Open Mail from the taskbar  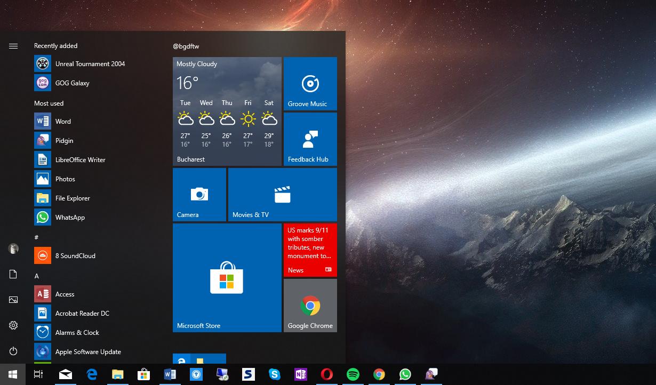[66, 374]
